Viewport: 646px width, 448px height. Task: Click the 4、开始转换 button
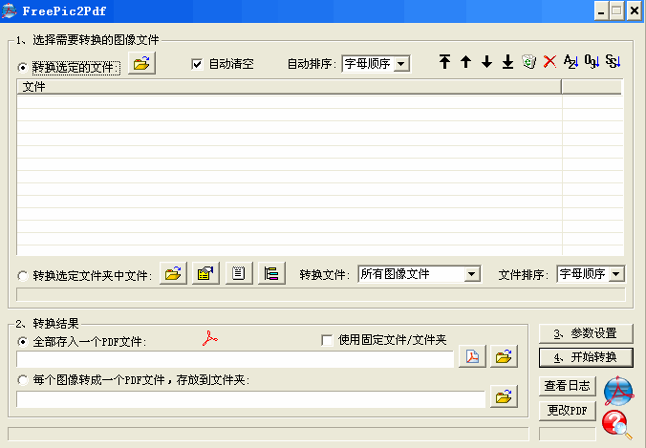click(x=586, y=357)
